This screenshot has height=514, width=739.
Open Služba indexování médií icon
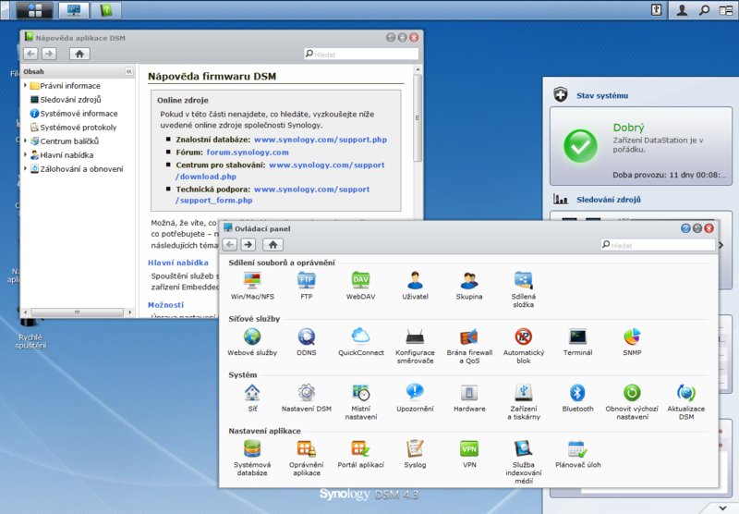click(x=523, y=461)
